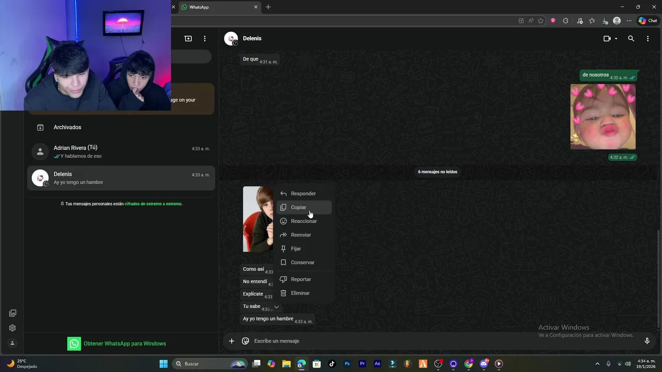Open the taskbar volume control

pyautogui.click(x=628, y=364)
